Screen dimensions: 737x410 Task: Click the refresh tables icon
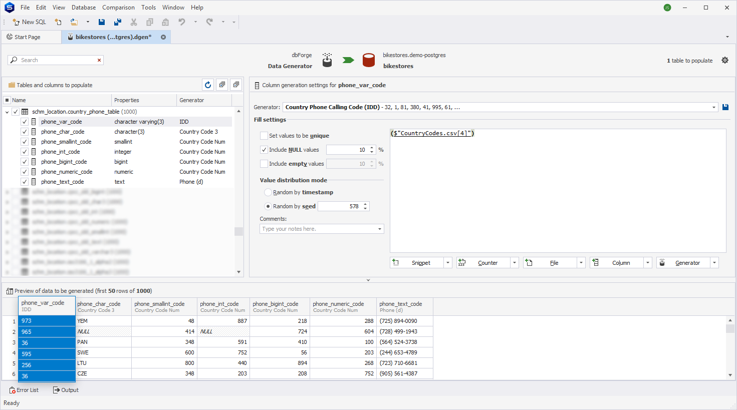(x=208, y=85)
